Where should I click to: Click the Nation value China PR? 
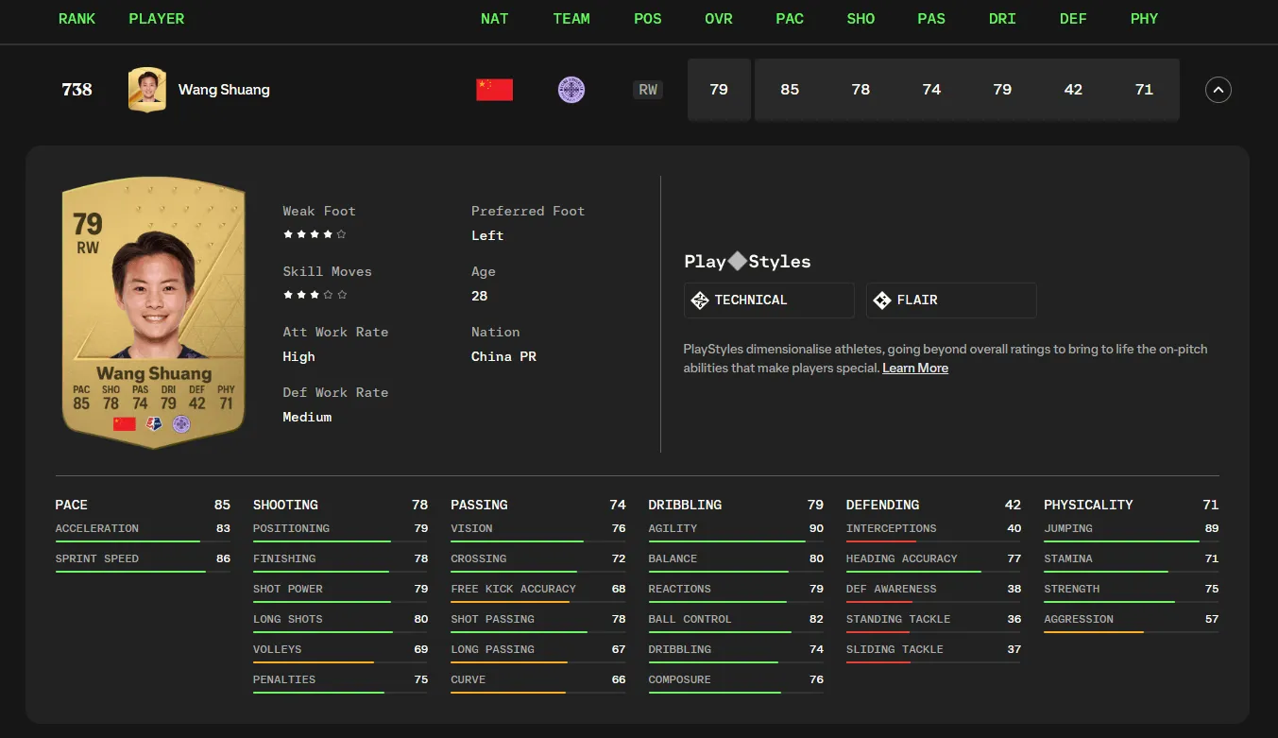point(503,356)
